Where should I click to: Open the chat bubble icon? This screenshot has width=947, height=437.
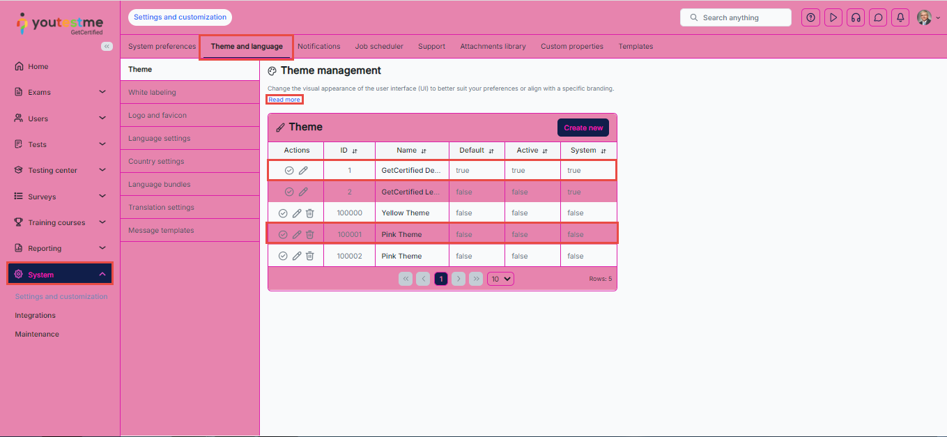tap(879, 17)
